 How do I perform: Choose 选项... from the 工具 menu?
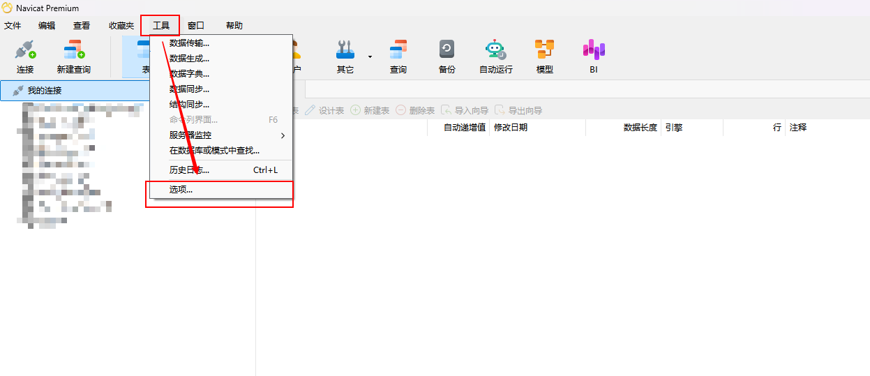click(x=181, y=190)
